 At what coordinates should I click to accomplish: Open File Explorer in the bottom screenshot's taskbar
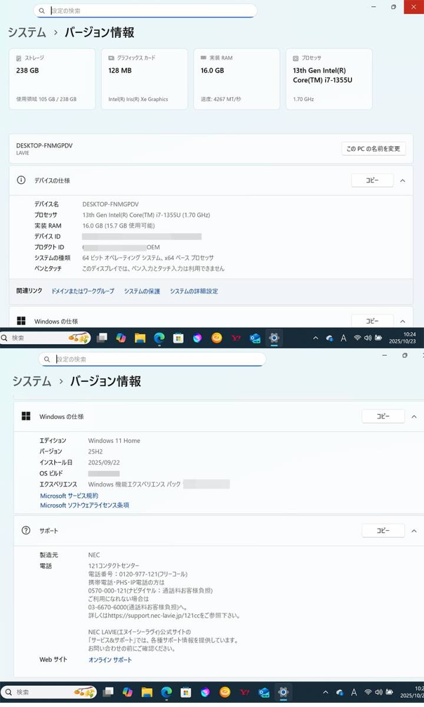pyautogui.click(x=147, y=692)
